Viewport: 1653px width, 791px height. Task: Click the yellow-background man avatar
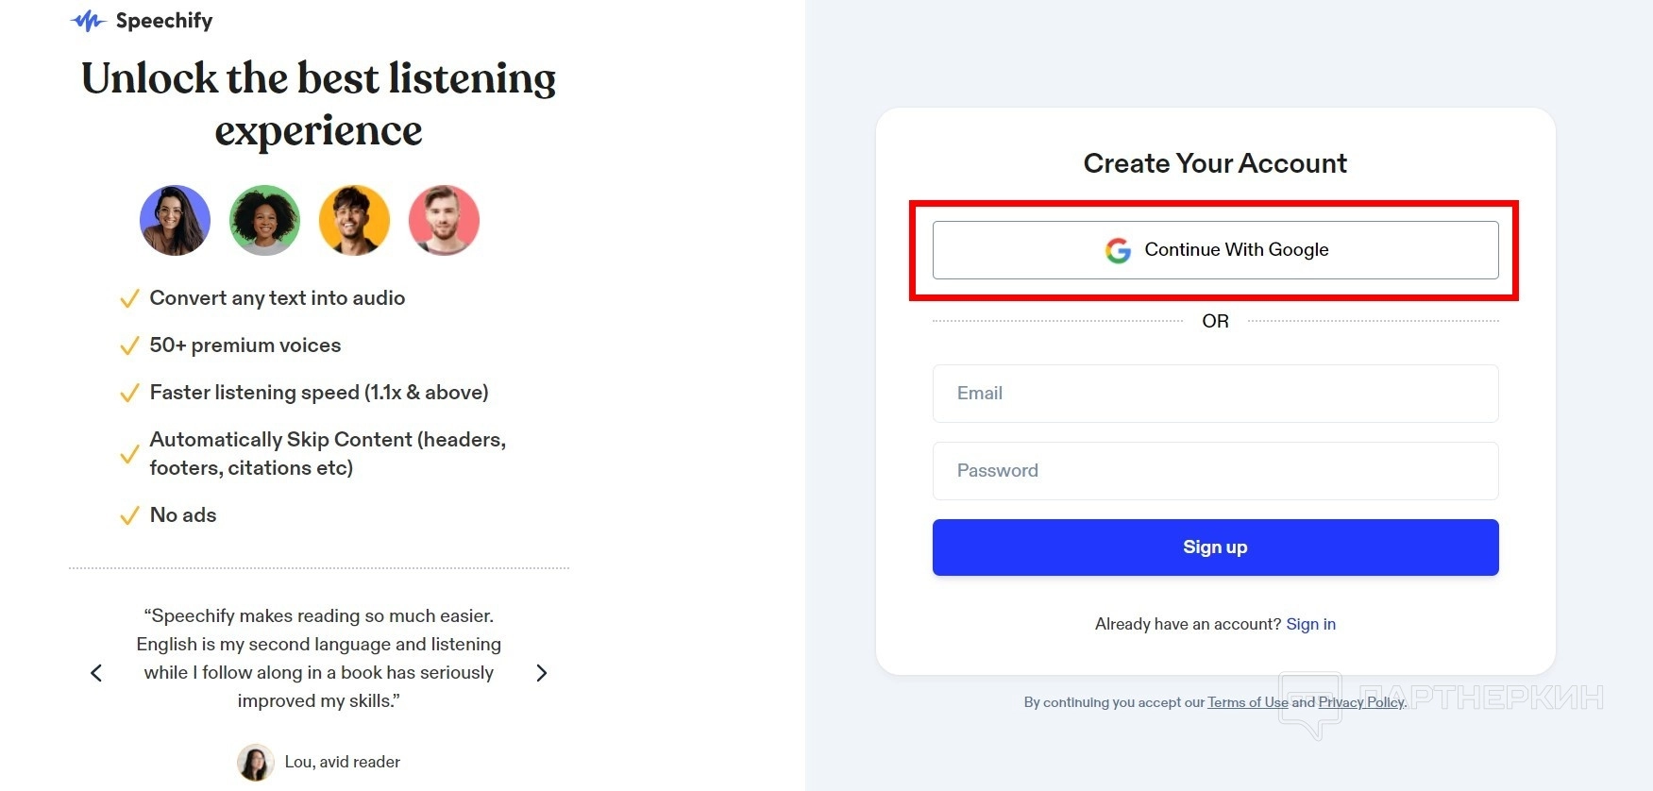tap(355, 221)
